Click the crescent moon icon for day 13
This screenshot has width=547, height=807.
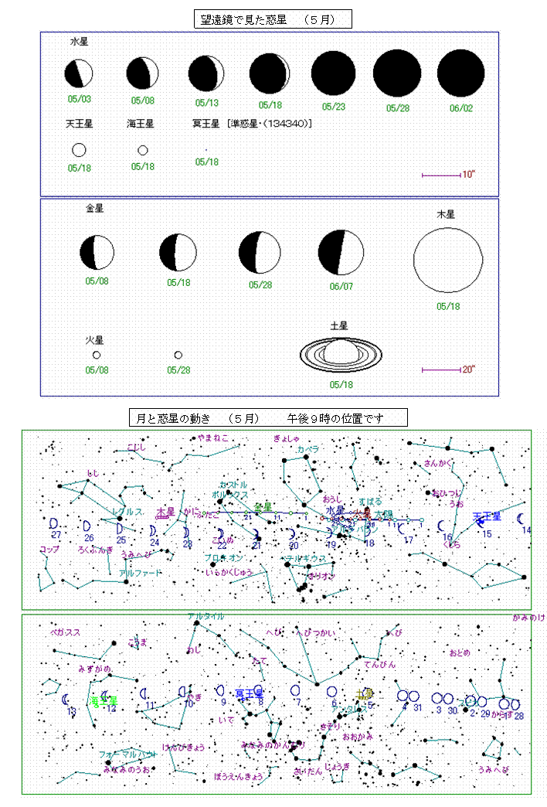(66, 700)
